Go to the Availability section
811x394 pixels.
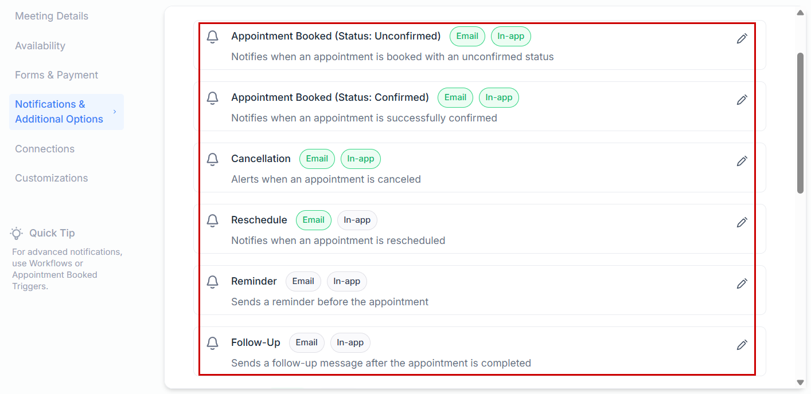click(40, 46)
